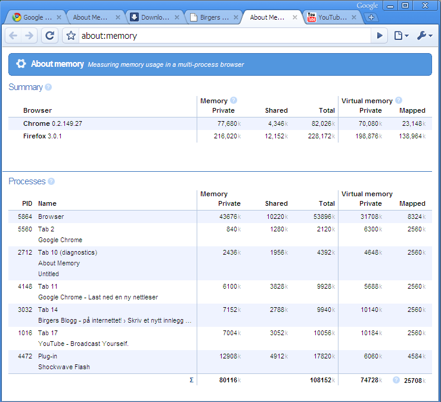Screen dimensions: 441x402
Task: Click the help icon beside Processes heading
Action: coord(51,181)
